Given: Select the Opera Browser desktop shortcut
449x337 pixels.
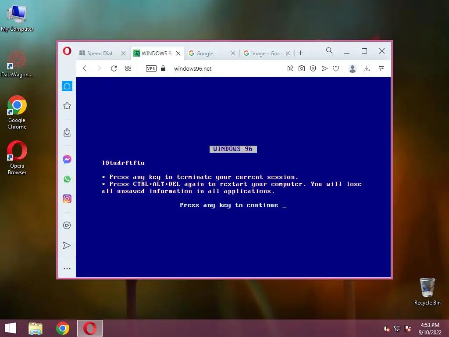Looking at the screenshot, I should tap(17, 158).
